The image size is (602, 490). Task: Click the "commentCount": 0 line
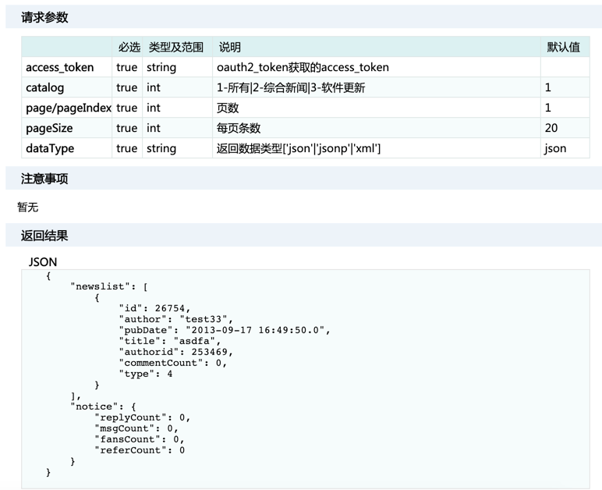tap(173, 363)
